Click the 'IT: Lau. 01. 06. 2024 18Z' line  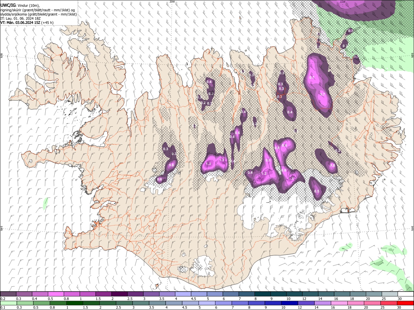[x=20, y=18]
